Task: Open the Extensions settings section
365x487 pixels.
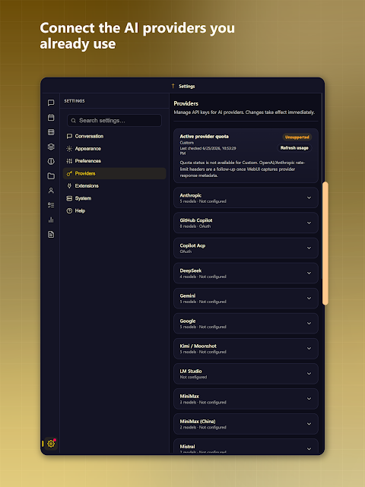Action: coord(114,185)
